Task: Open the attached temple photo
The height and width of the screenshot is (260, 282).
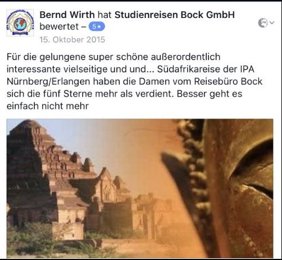Action: point(140,188)
